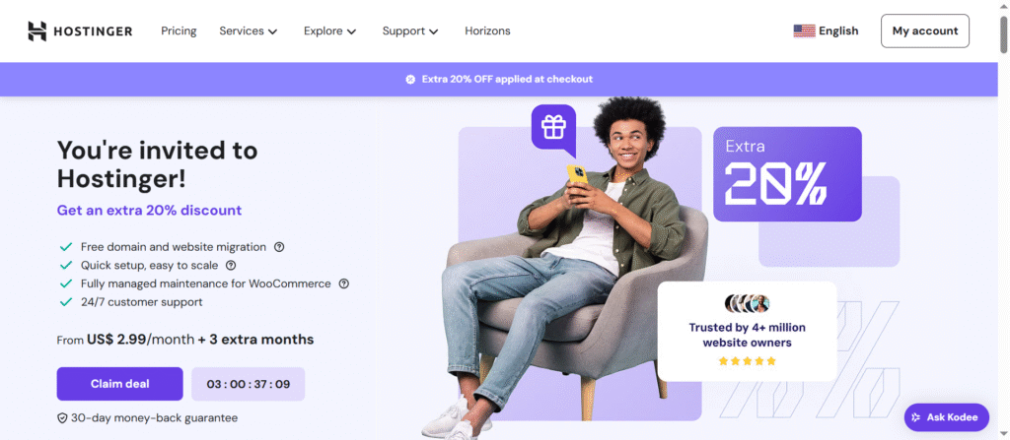Screen dimensions: 1010x440
Task: Launch Ask Kodee chat assistant
Action: [x=946, y=417]
